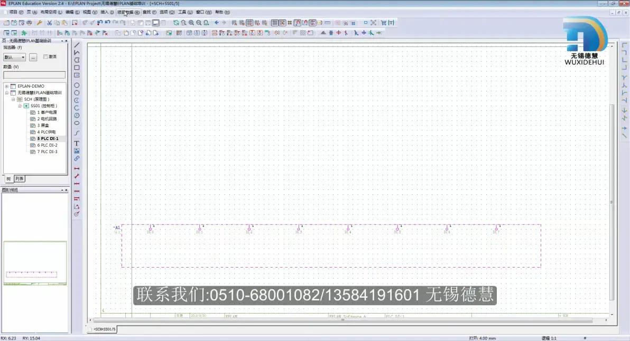Click the paste clipboard icon
The height and width of the screenshot is (341, 630).
[x=64, y=23]
